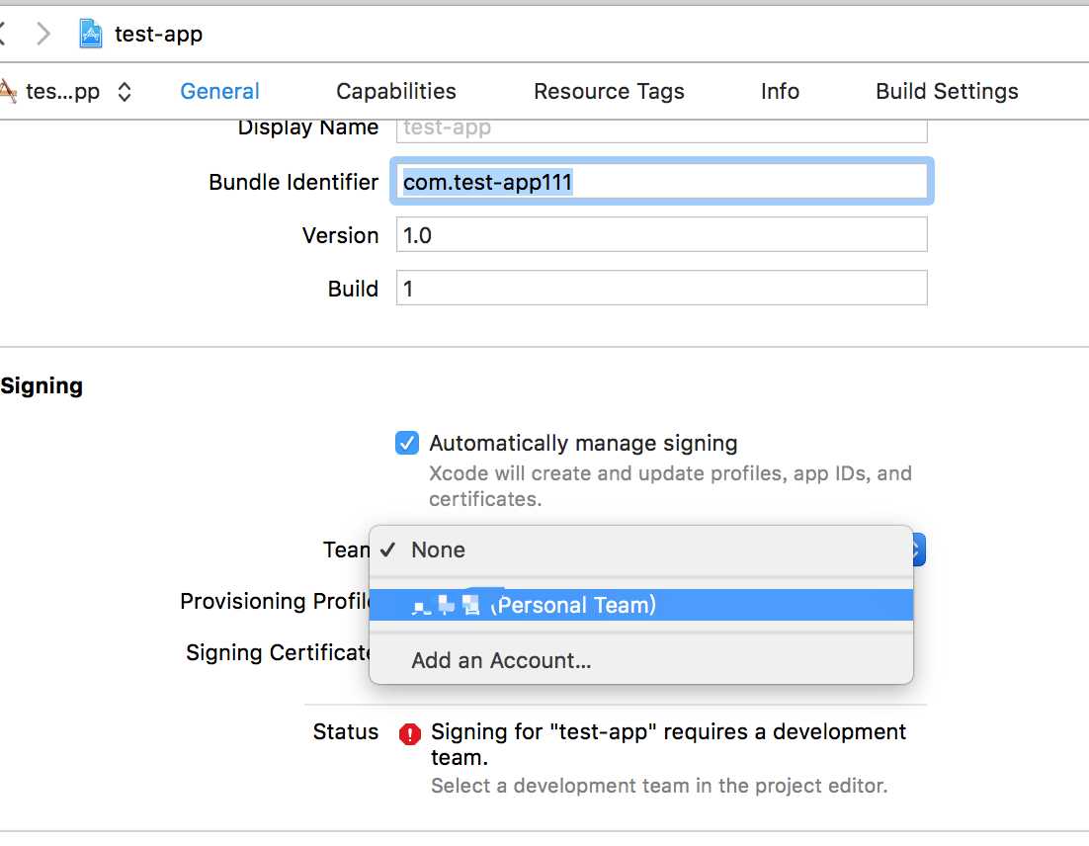Screen dimensions: 1089x846
Task: Click the 'Xcode will create and update profiles' description
Action: pos(670,485)
